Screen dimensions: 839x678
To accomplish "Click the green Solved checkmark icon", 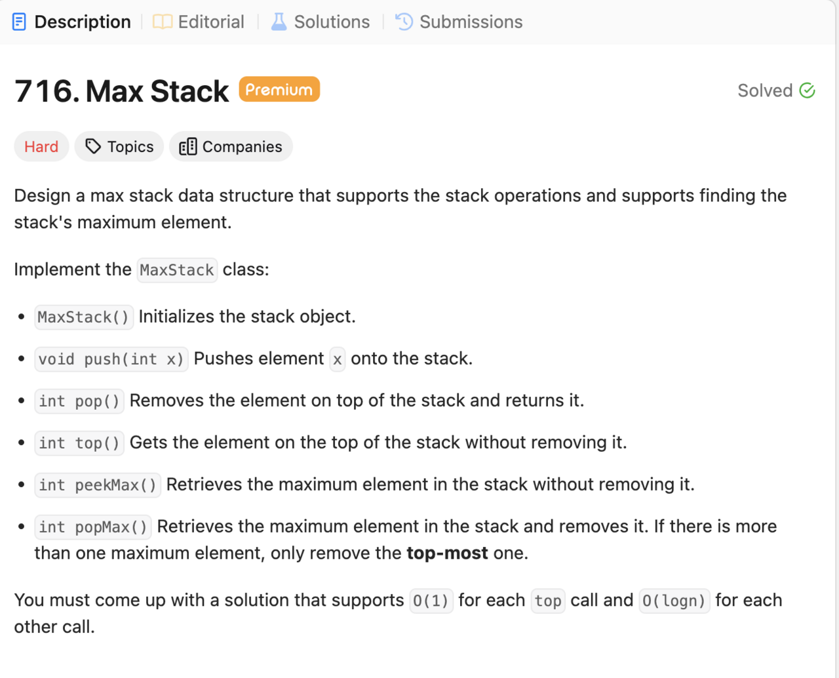I will tap(808, 90).
